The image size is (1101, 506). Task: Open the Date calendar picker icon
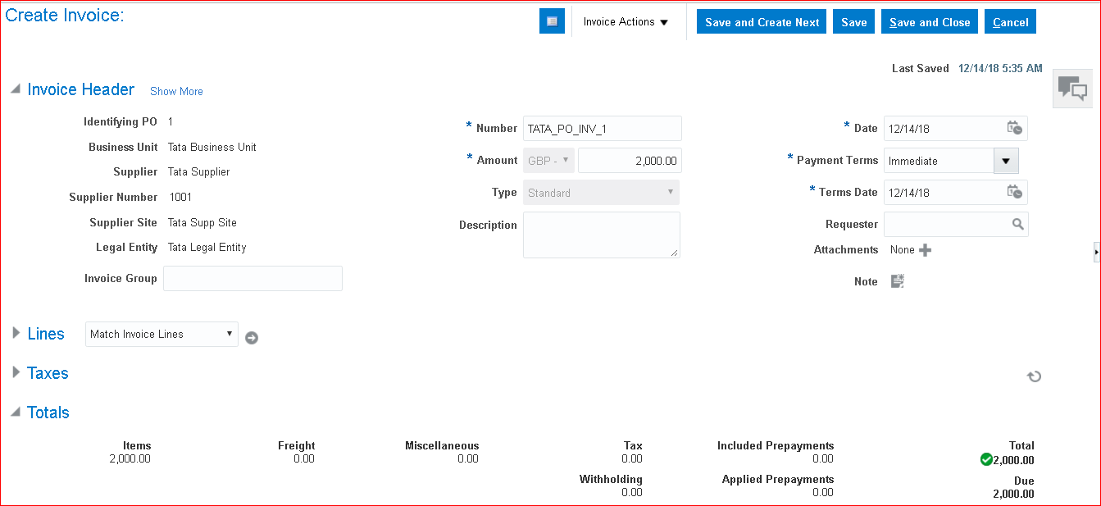[x=1014, y=128]
